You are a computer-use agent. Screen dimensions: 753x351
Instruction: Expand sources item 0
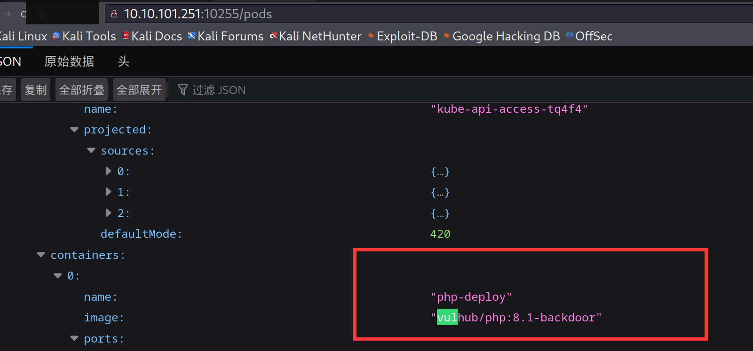pos(109,171)
